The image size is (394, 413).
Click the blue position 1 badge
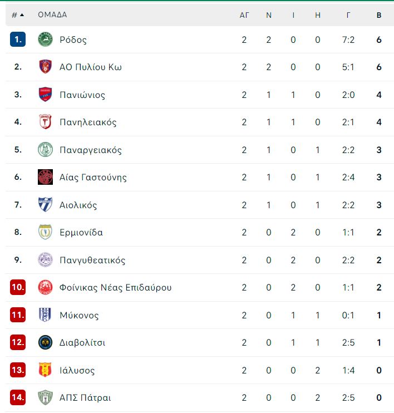[18, 40]
